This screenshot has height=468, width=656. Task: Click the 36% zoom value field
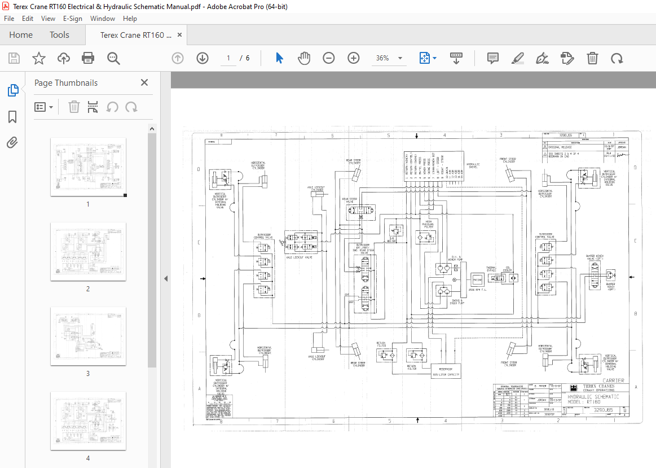click(x=382, y=58)
